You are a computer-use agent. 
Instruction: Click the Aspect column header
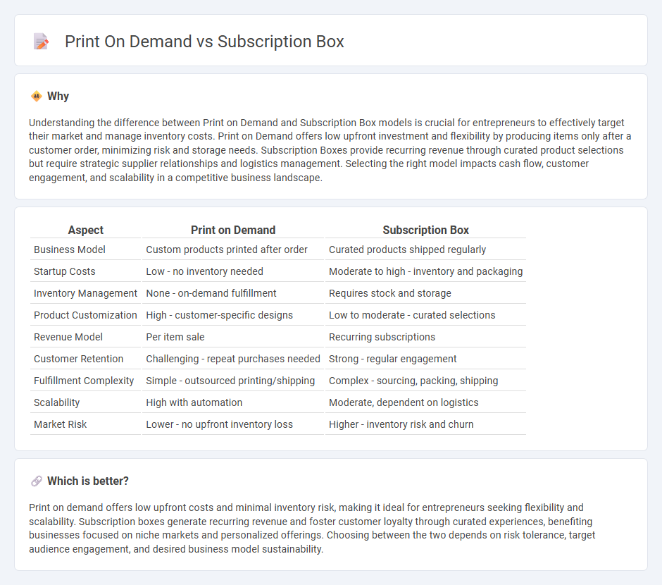(86, 230)
